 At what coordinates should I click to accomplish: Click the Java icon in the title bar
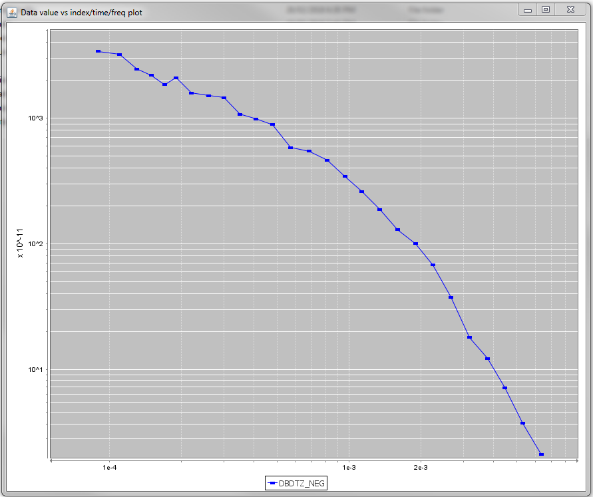[12, 13]
